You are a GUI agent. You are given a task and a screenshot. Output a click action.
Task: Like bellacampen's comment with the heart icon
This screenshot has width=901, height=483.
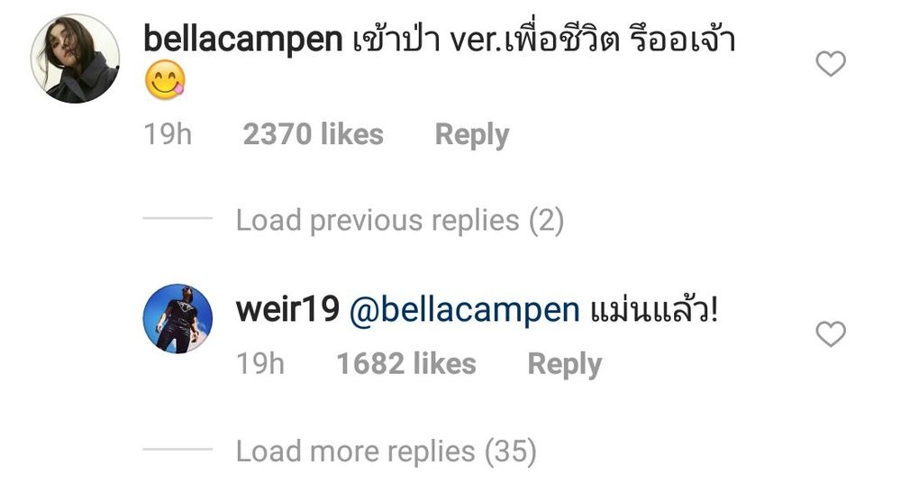coord(831,63)
